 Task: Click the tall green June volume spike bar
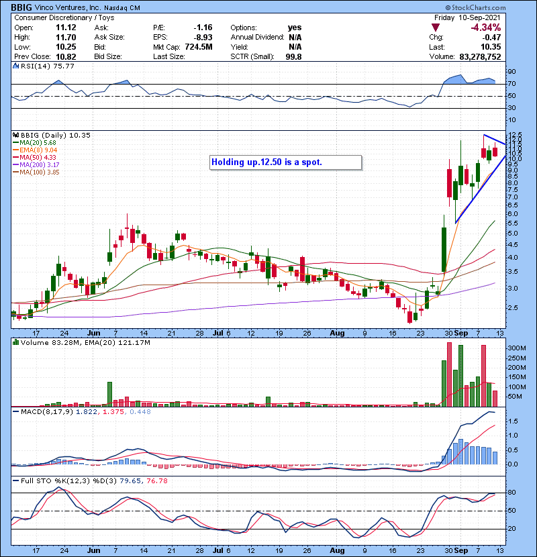pyautogui.click(x=110, y=395)
